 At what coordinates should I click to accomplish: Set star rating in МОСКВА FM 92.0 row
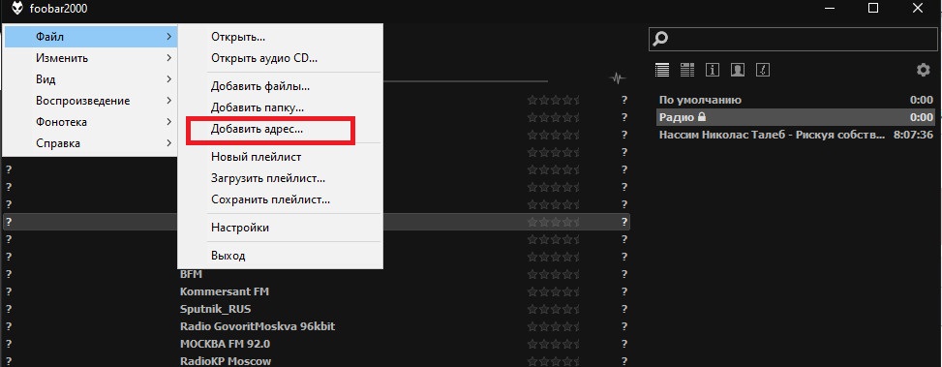coord(554,344)
